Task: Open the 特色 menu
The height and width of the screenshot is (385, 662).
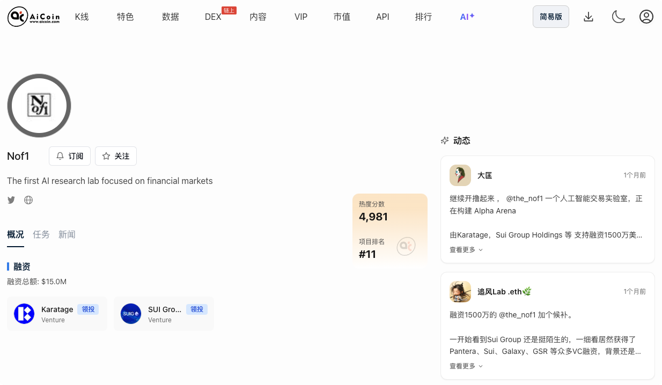Action: (x=126, y=17)
